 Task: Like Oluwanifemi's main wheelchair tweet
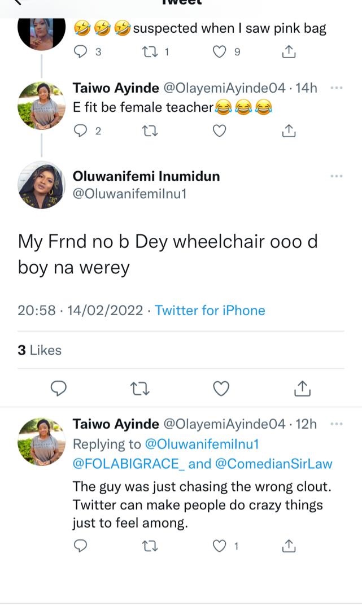point(222,389)
